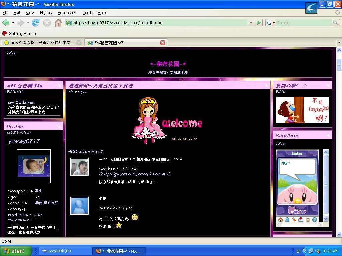Click the baby profile photo thumbnail
Viewport: 342px width, 256px height.
[x=34, y=166]
